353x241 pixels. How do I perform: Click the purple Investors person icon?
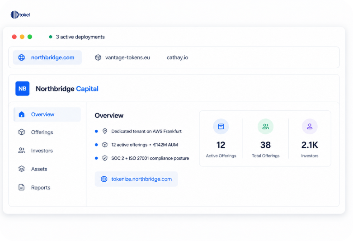pos(310,126)
